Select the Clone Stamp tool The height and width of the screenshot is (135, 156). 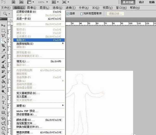click(x=3, y=66)
